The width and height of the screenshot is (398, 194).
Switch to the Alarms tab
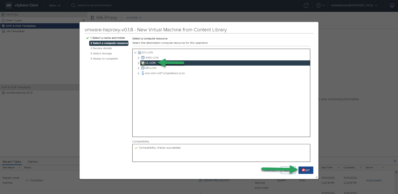point(33,162)
